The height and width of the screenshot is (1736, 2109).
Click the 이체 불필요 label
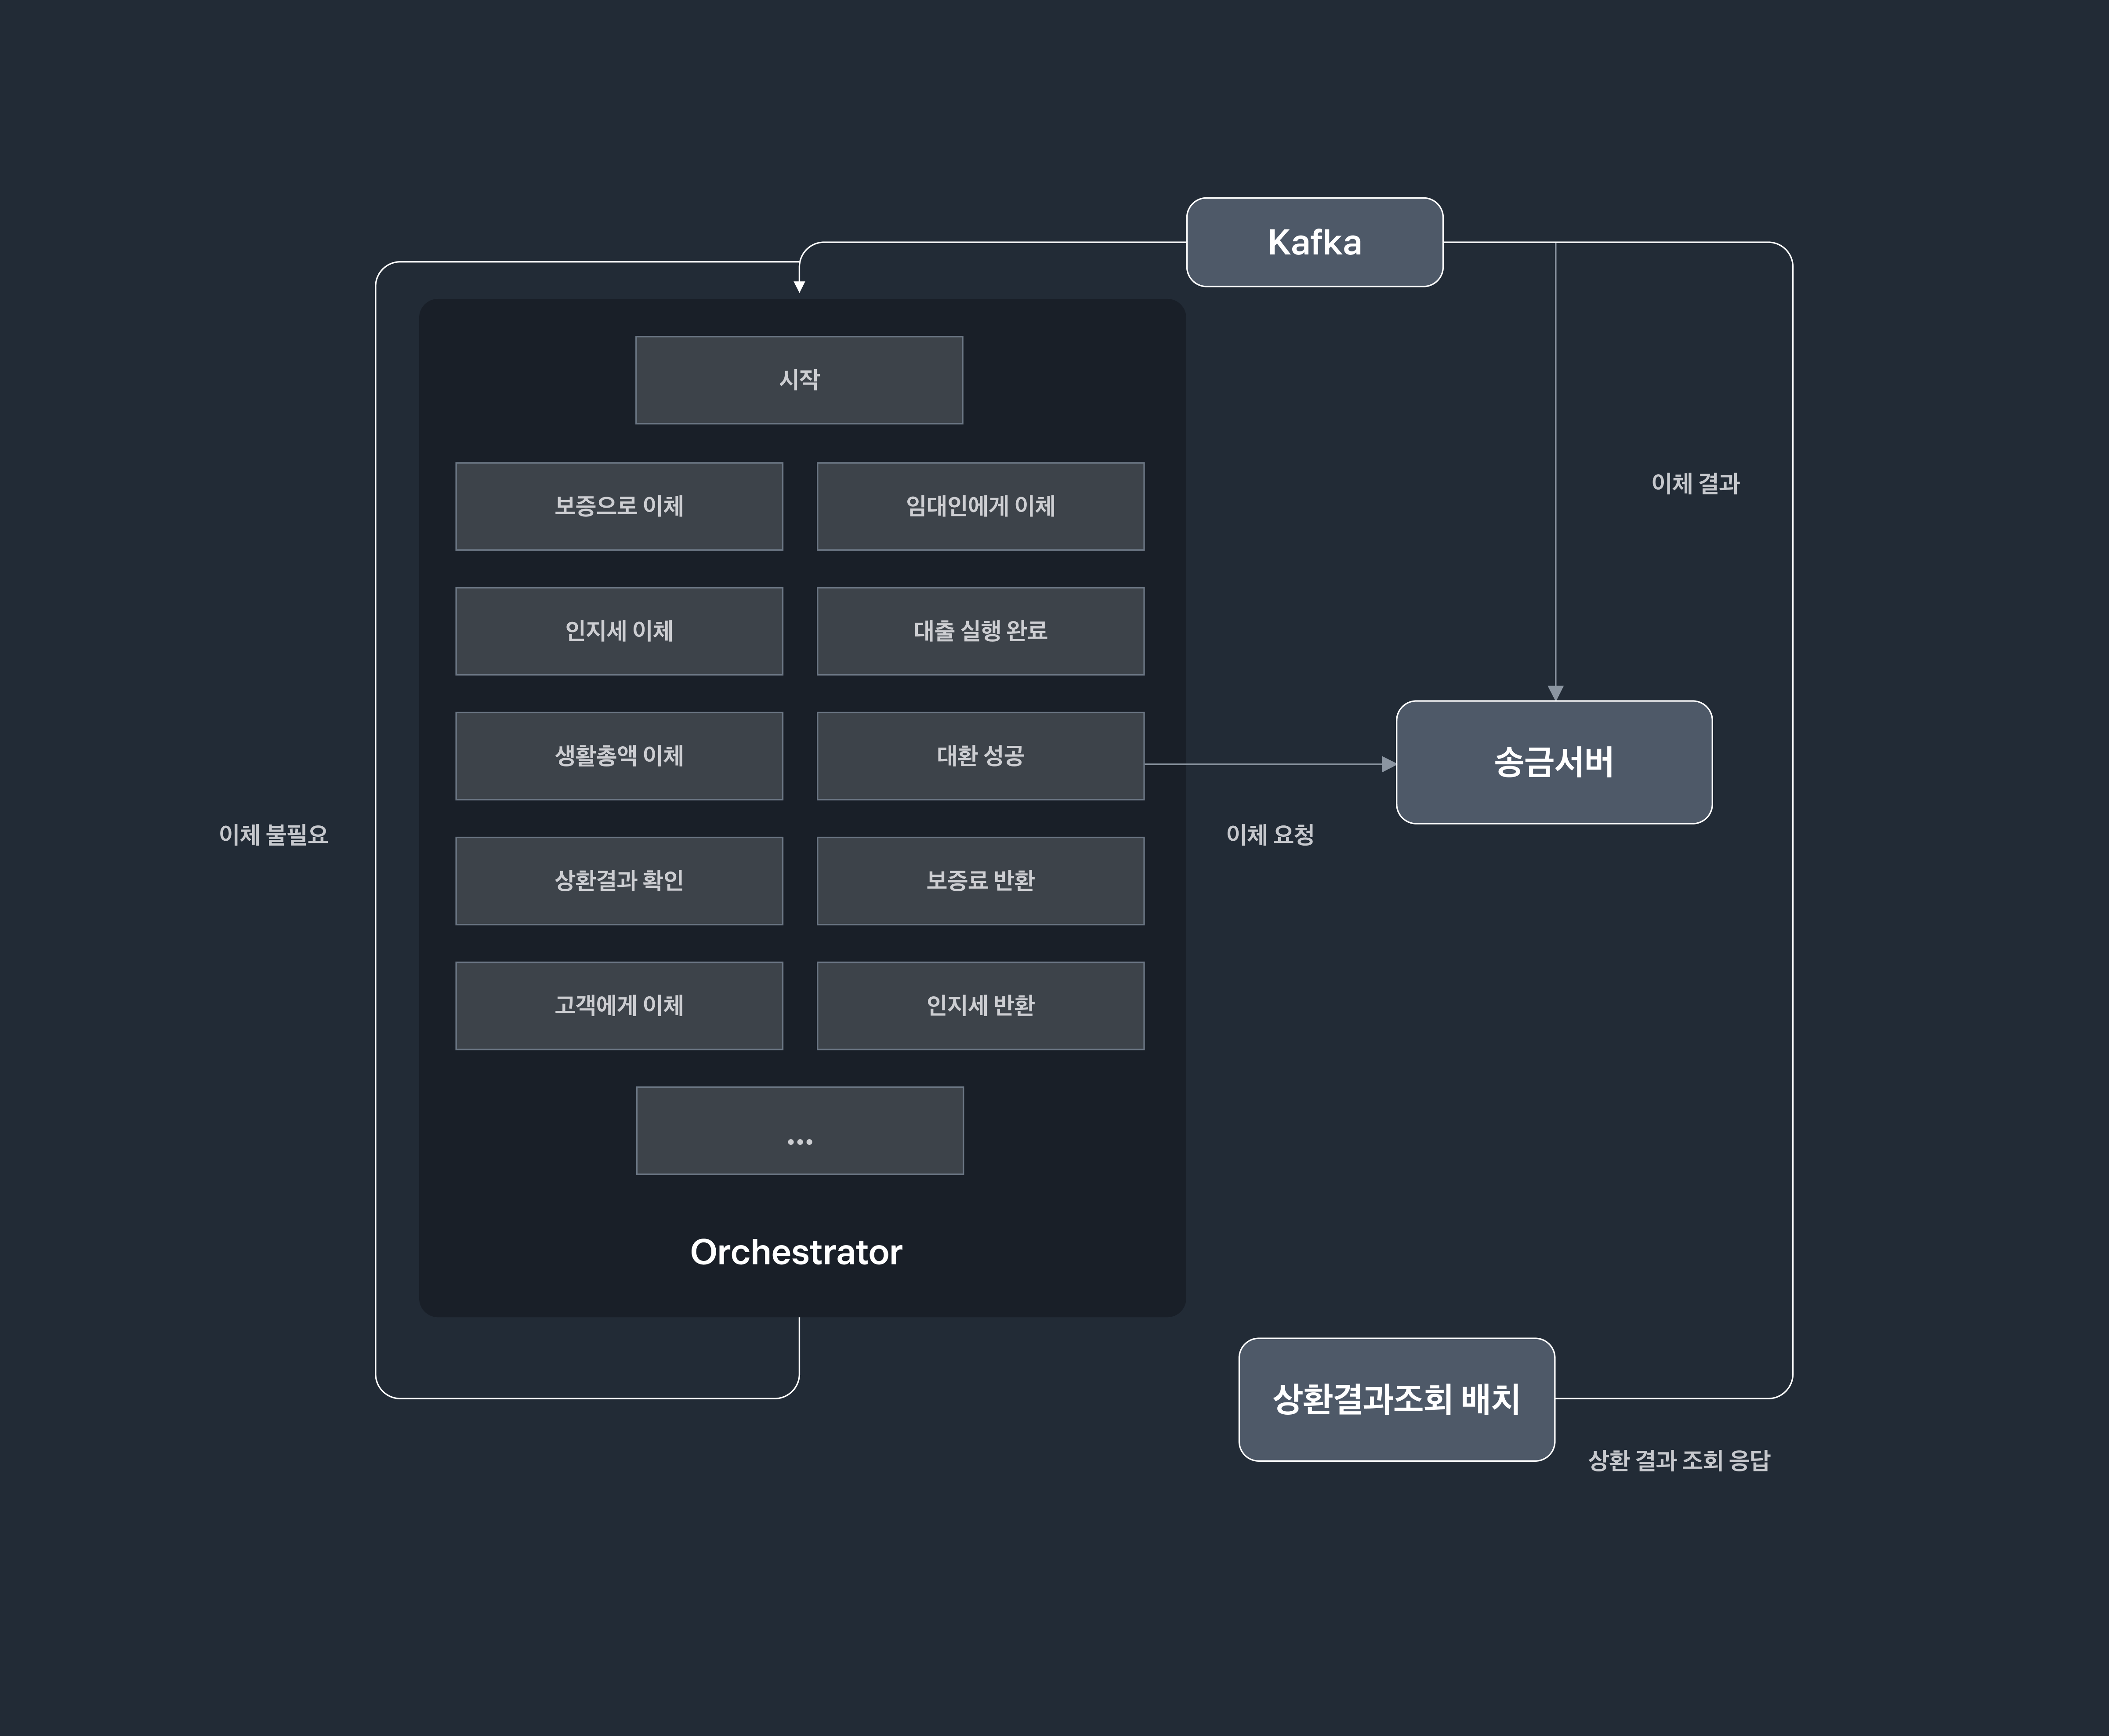point(273,835)
